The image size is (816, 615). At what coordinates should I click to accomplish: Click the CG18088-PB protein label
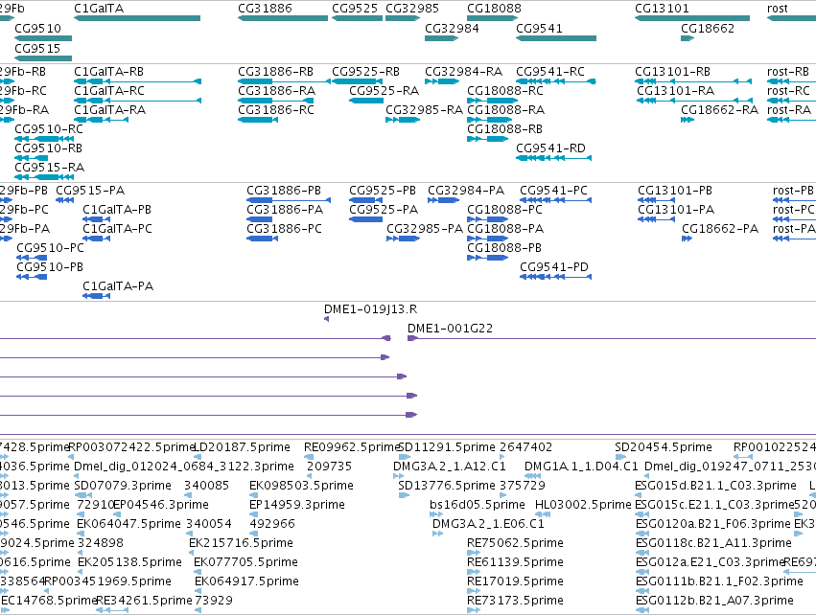[x=504, y=248]
